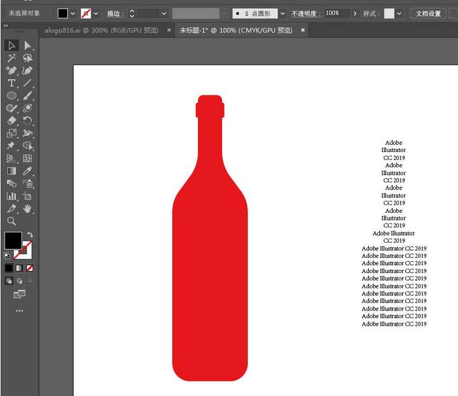Open the fill color dropdown in control bar
This screenshot has height=396, width=458.
[x=73, y=13]
